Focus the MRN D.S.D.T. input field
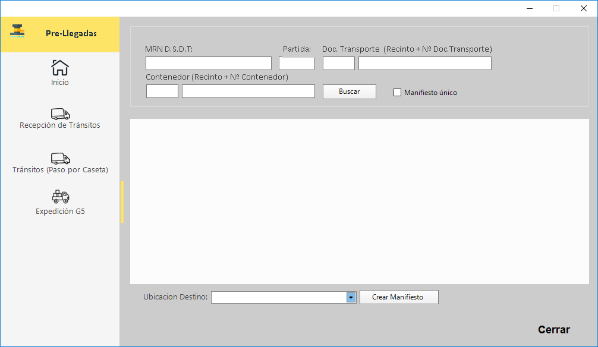The image size is (598, 347). 208,64
